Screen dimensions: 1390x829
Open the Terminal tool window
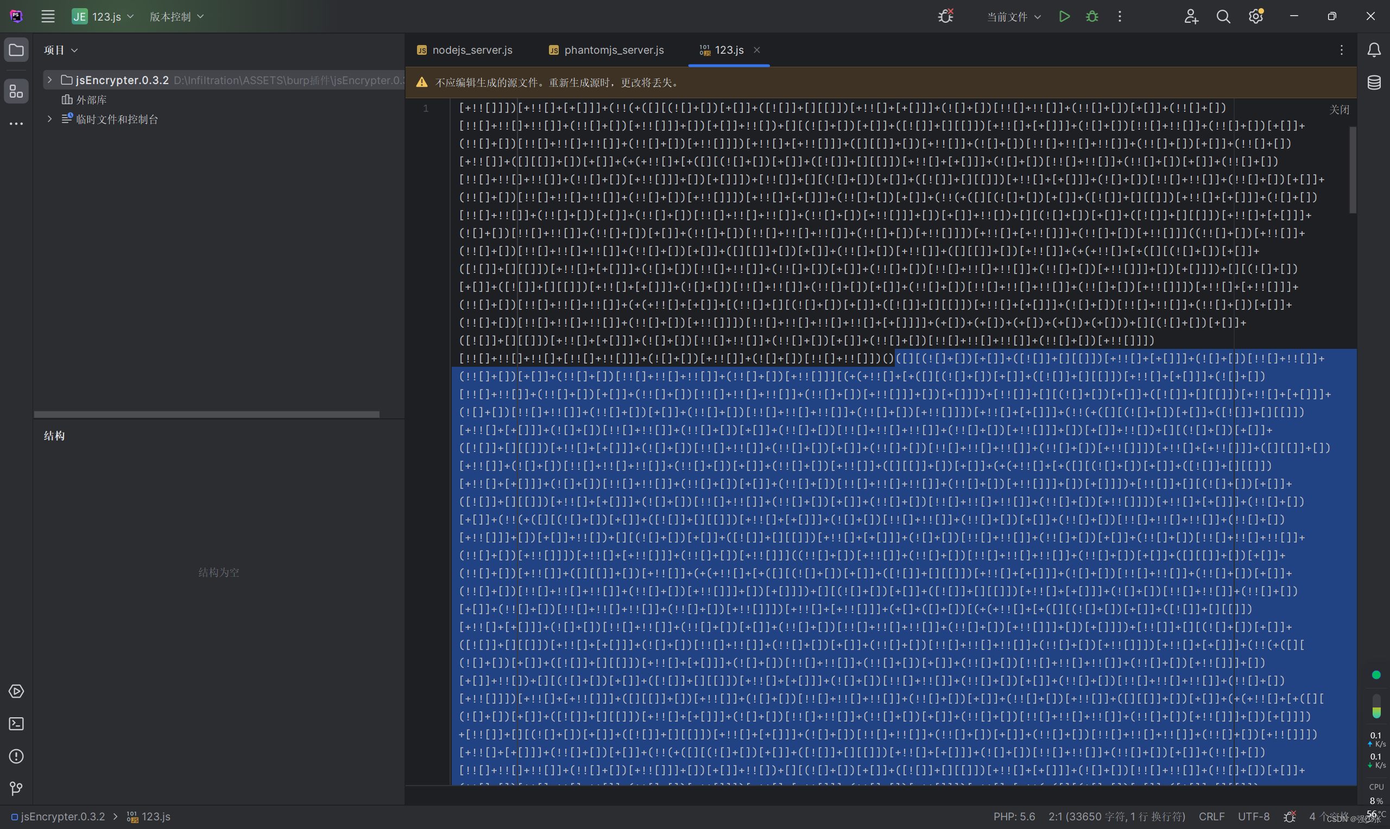click(16, 723)
